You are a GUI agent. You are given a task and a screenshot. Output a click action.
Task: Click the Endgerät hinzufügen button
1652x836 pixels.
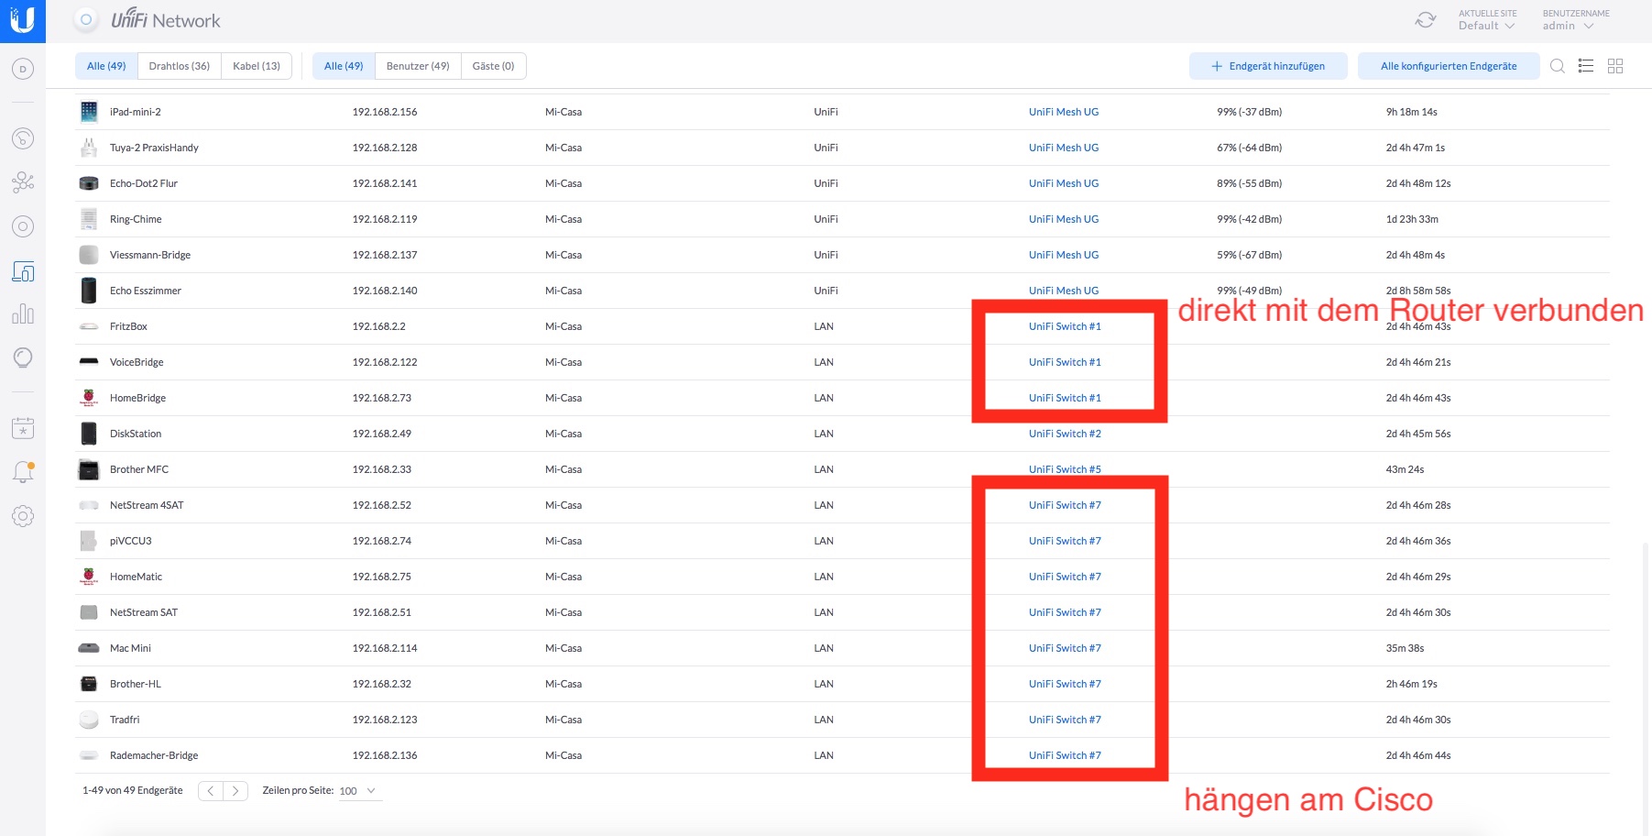(1268, 66)
